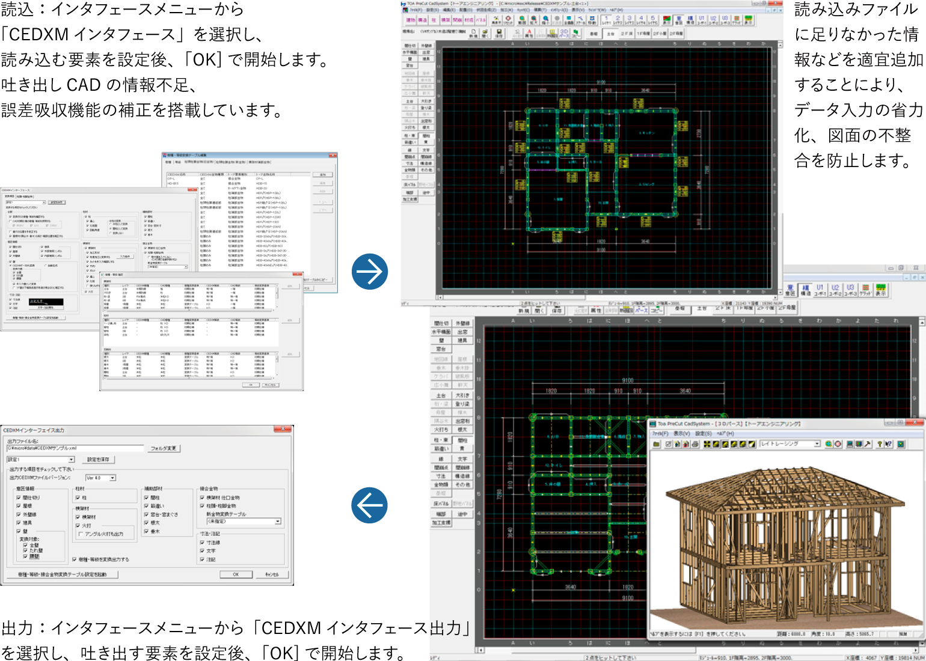Viewport: 926px width, 661px height.
Task: Click the green 表示 icon in lower CAD window
Action: pyautogui.click(x=881, y=291)
